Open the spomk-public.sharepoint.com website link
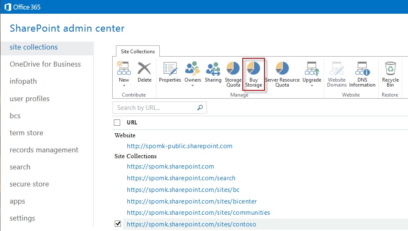The height and width of the screenshot is (231, 408). 179,146
